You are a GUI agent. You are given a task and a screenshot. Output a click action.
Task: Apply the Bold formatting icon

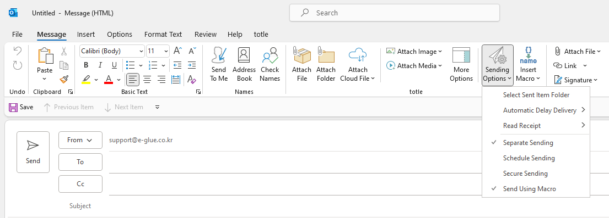[86, 65]
